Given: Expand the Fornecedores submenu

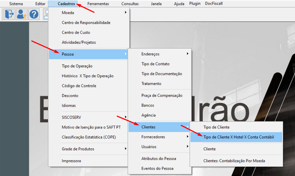Looking at the screenshot, I should click(159, 137).
